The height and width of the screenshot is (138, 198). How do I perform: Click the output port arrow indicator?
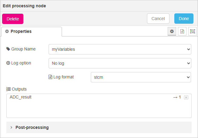(x=177, y=97)
